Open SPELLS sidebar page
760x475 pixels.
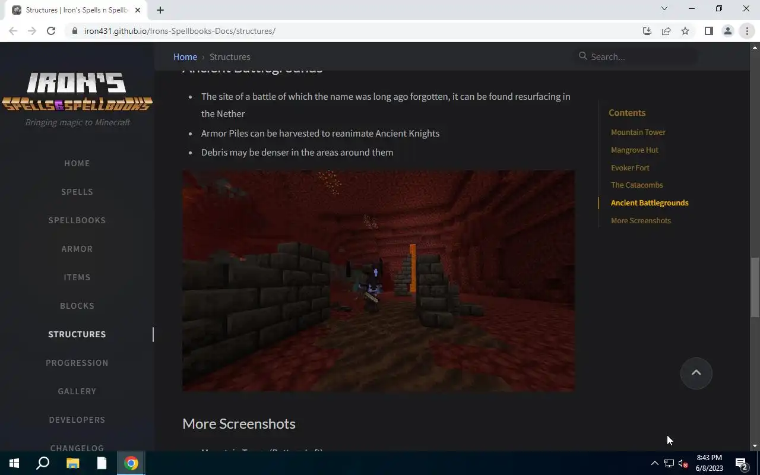coord(77,192)
